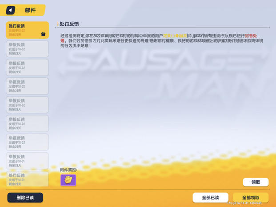The image size is (276, 207).
Task: Select the fourth mail in the list
Action: (27, 86)
